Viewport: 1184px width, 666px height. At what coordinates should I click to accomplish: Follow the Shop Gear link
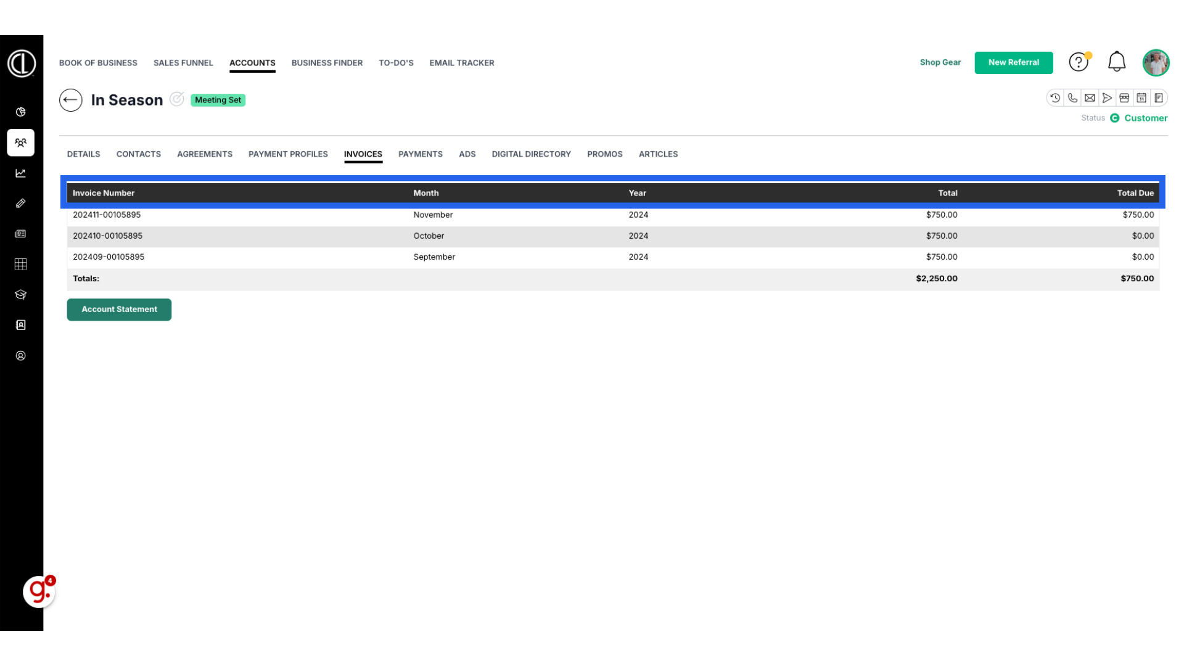coord(940,62)
